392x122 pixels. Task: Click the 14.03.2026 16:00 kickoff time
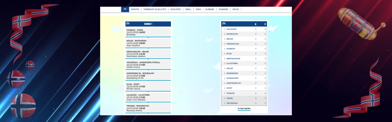point(136,32)
